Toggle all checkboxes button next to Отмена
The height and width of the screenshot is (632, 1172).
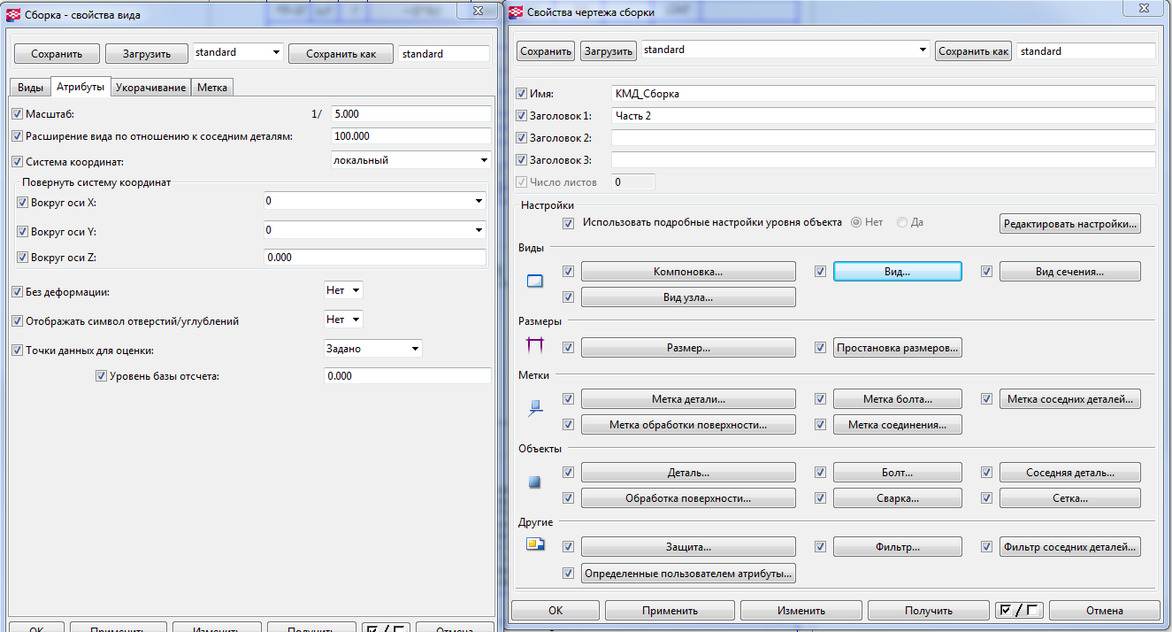(1017, 610)
